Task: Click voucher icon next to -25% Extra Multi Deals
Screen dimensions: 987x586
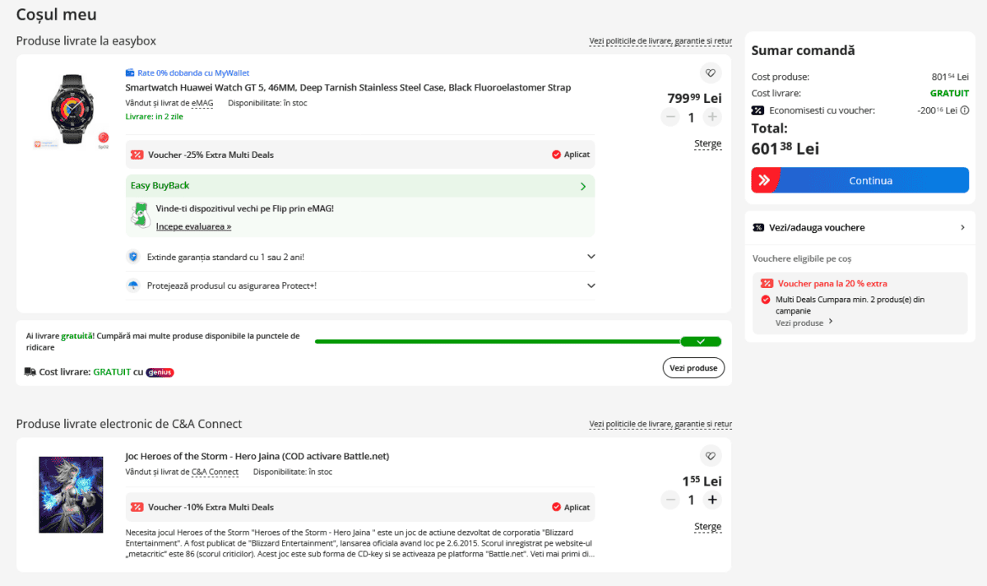Action: [x=137, y=155]
